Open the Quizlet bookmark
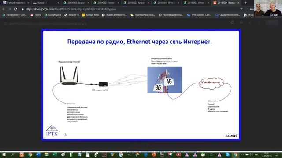This screenshot has width=282, height=158. coord(228,15)
